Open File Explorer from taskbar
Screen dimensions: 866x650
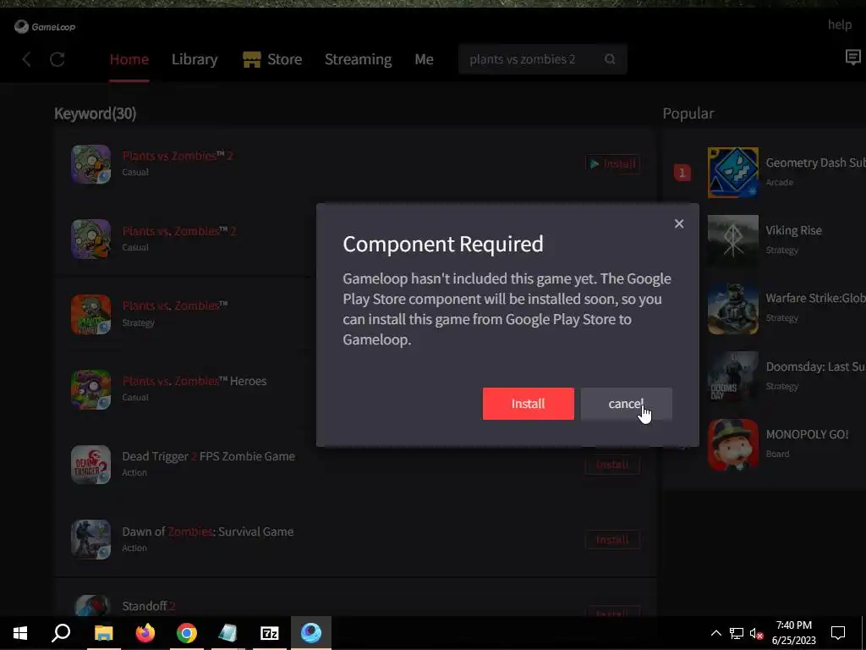pos(103,633)
